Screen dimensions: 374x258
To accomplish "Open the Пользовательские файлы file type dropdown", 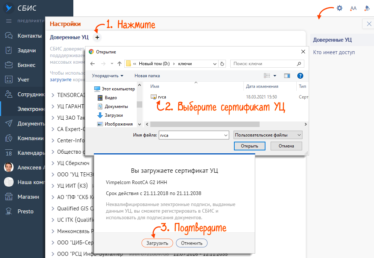I will 268,135.
